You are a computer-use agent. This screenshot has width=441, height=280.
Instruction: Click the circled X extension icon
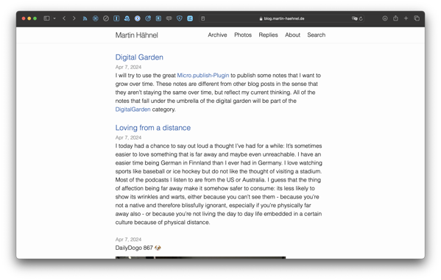(96, 18)
